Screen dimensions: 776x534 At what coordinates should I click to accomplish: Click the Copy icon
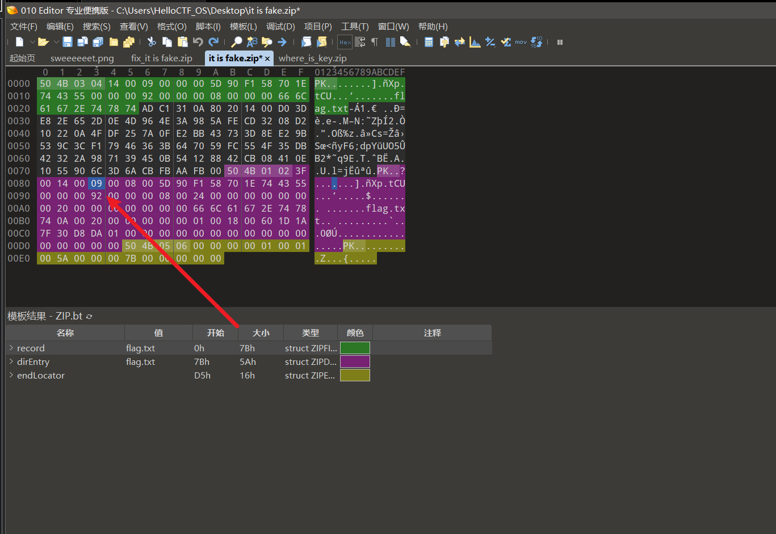(x=167, y=42)
